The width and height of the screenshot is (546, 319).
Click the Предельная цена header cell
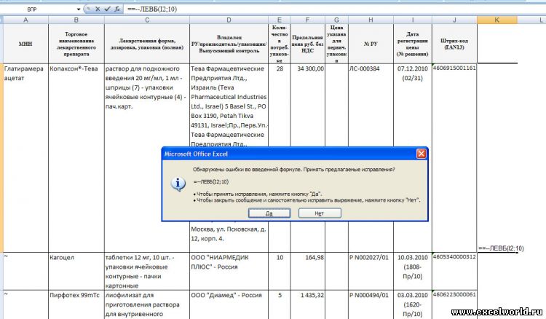coord(307,44)
